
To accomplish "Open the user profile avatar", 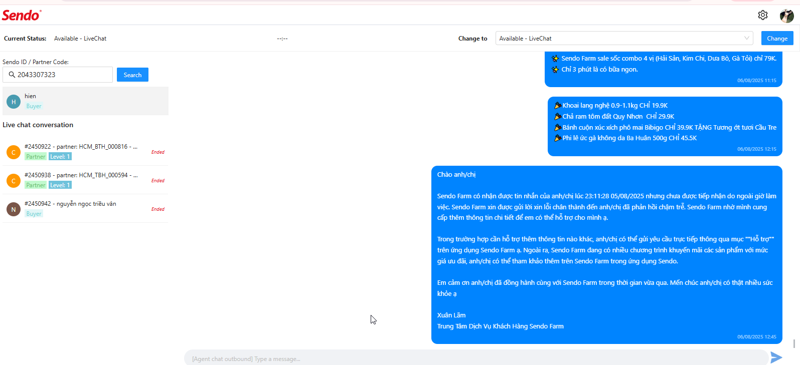I will 786,16.
